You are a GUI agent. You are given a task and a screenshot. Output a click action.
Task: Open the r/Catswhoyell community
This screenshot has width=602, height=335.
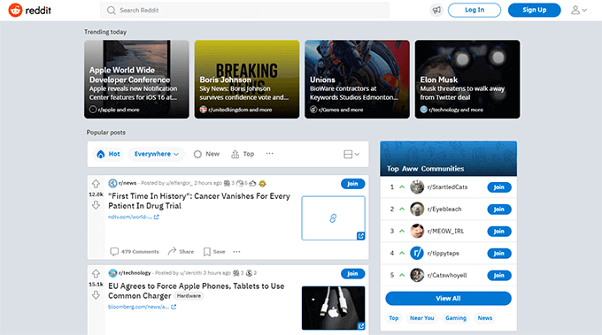(x=447, y=275)
